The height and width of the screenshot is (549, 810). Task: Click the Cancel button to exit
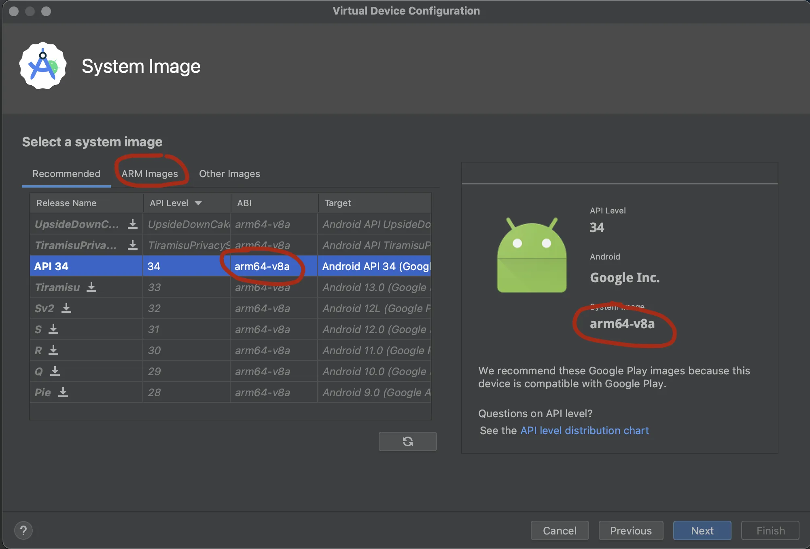560,531
